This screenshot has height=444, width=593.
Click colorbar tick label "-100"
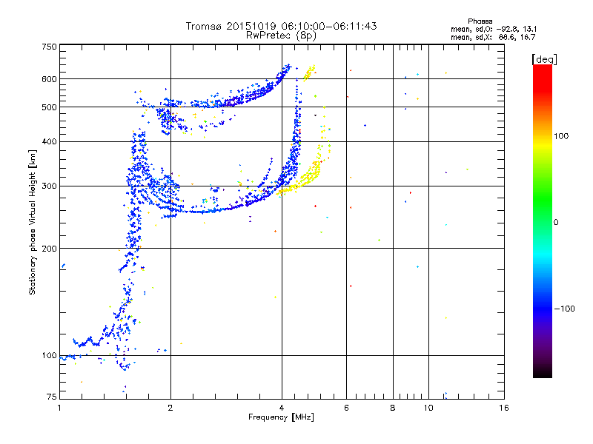pos(564,309)
